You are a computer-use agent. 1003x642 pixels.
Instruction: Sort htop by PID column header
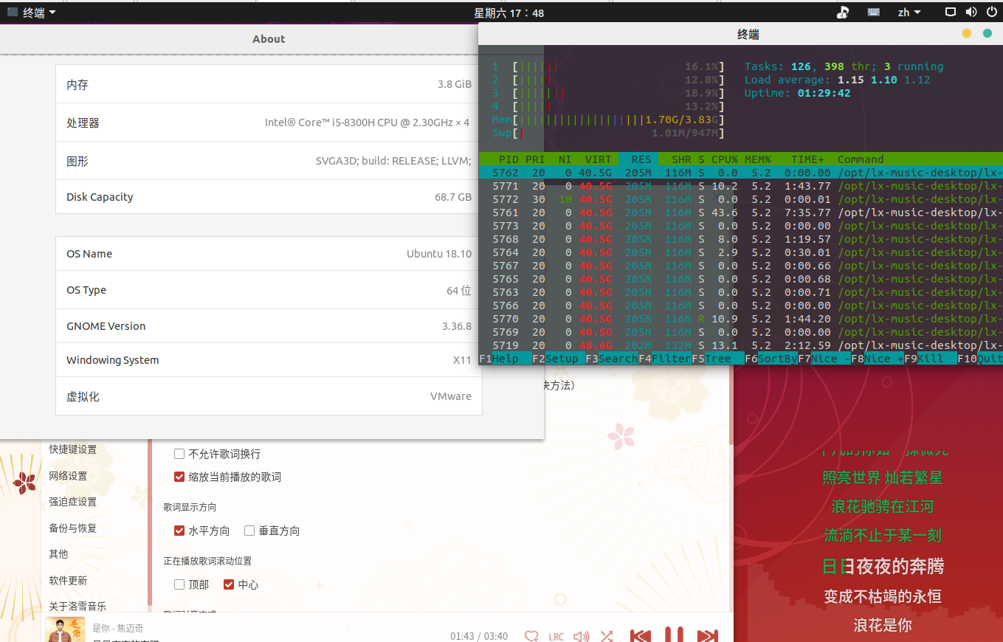509,159
